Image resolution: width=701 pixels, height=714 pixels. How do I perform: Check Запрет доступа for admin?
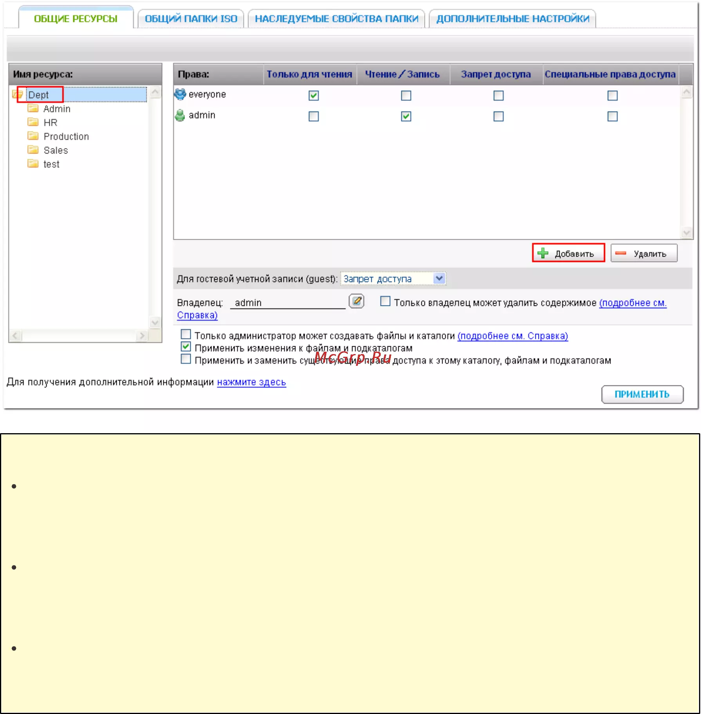coord(499,116)
